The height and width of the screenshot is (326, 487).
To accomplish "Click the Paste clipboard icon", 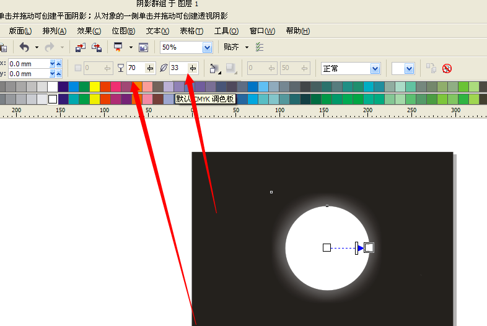I will [x=4, y=48].
